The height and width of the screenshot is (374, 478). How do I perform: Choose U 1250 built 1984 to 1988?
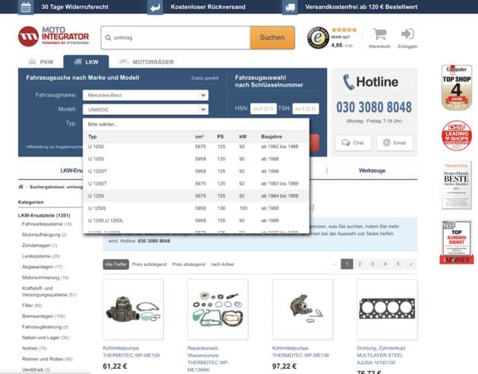(x=193, y=195)
